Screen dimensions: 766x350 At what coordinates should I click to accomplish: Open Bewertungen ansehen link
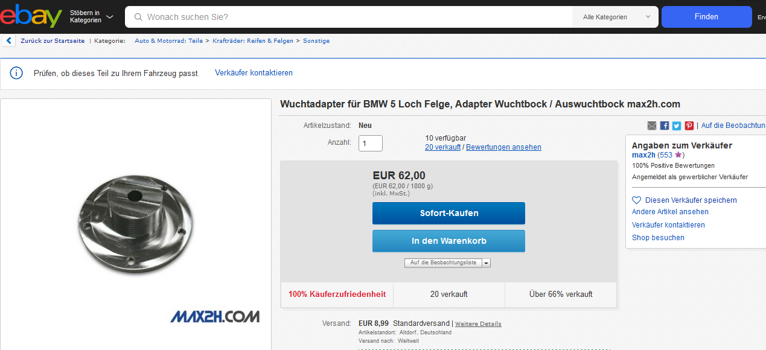503,147
